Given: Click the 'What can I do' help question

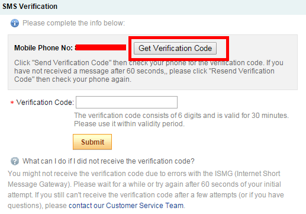Looking at the screenshot, I should (108, 161).
